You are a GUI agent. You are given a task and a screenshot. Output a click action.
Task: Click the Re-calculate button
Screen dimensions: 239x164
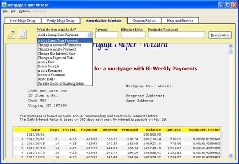point(220,35)
